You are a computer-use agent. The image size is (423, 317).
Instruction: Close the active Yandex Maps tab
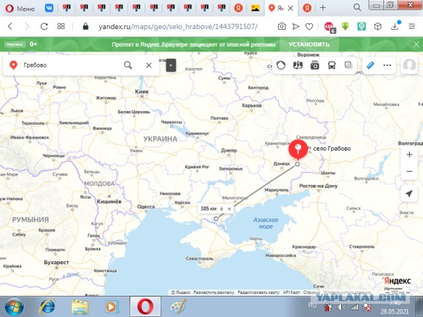pos(291,9)
